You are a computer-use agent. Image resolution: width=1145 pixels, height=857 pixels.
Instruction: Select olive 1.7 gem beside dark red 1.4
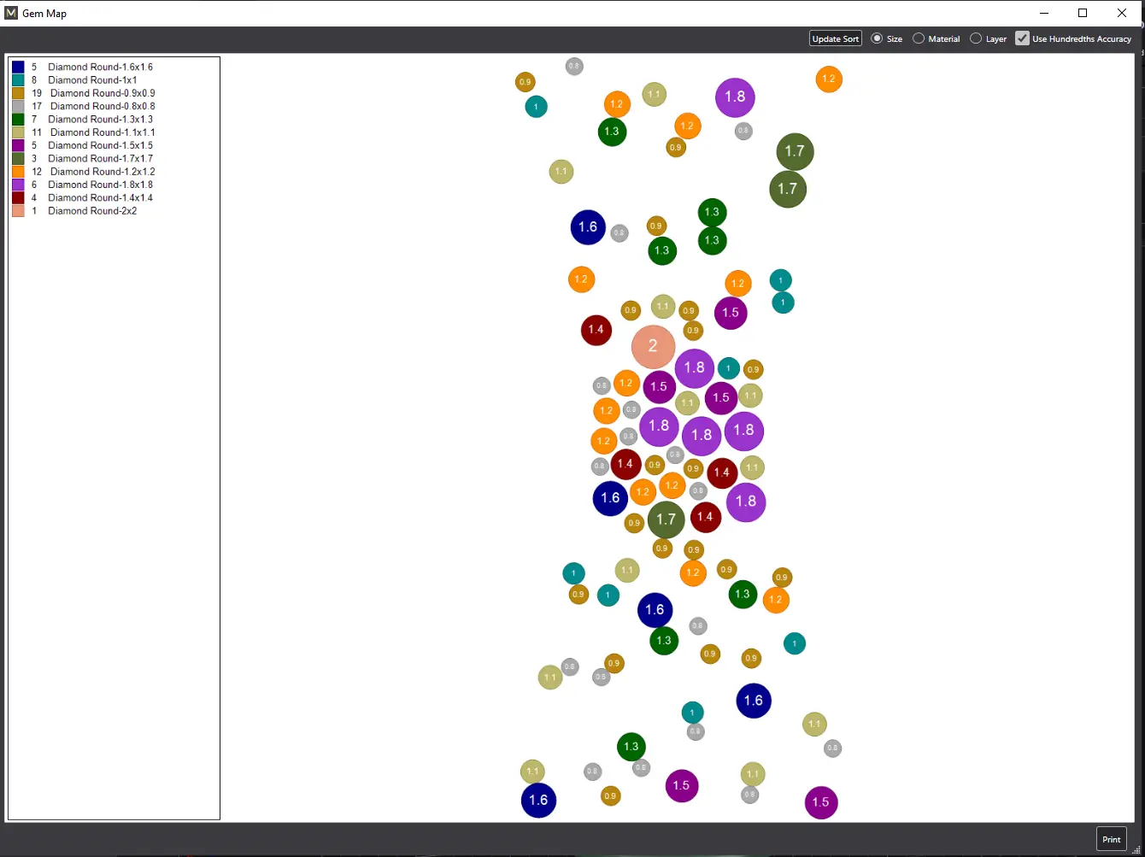tap(666, 519)
